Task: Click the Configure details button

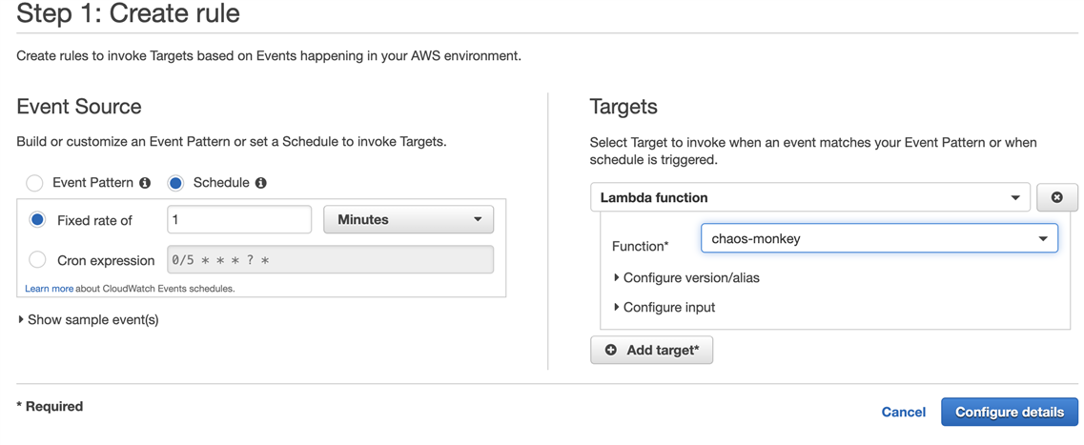Action: click(1010, 412)
